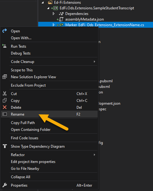Choose Cut from the context menu

click(x=49, y=94)
